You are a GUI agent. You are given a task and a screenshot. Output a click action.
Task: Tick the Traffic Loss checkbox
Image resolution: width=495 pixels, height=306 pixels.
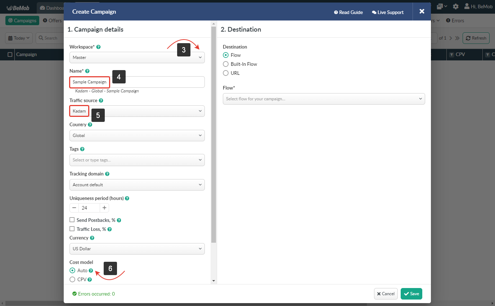72,229
